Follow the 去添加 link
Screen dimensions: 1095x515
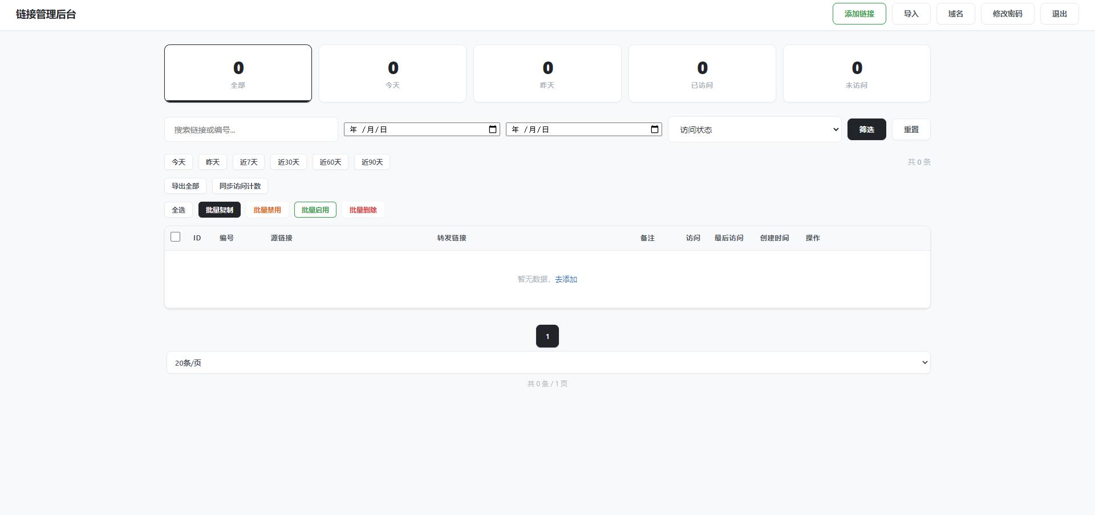pos(566,279)
